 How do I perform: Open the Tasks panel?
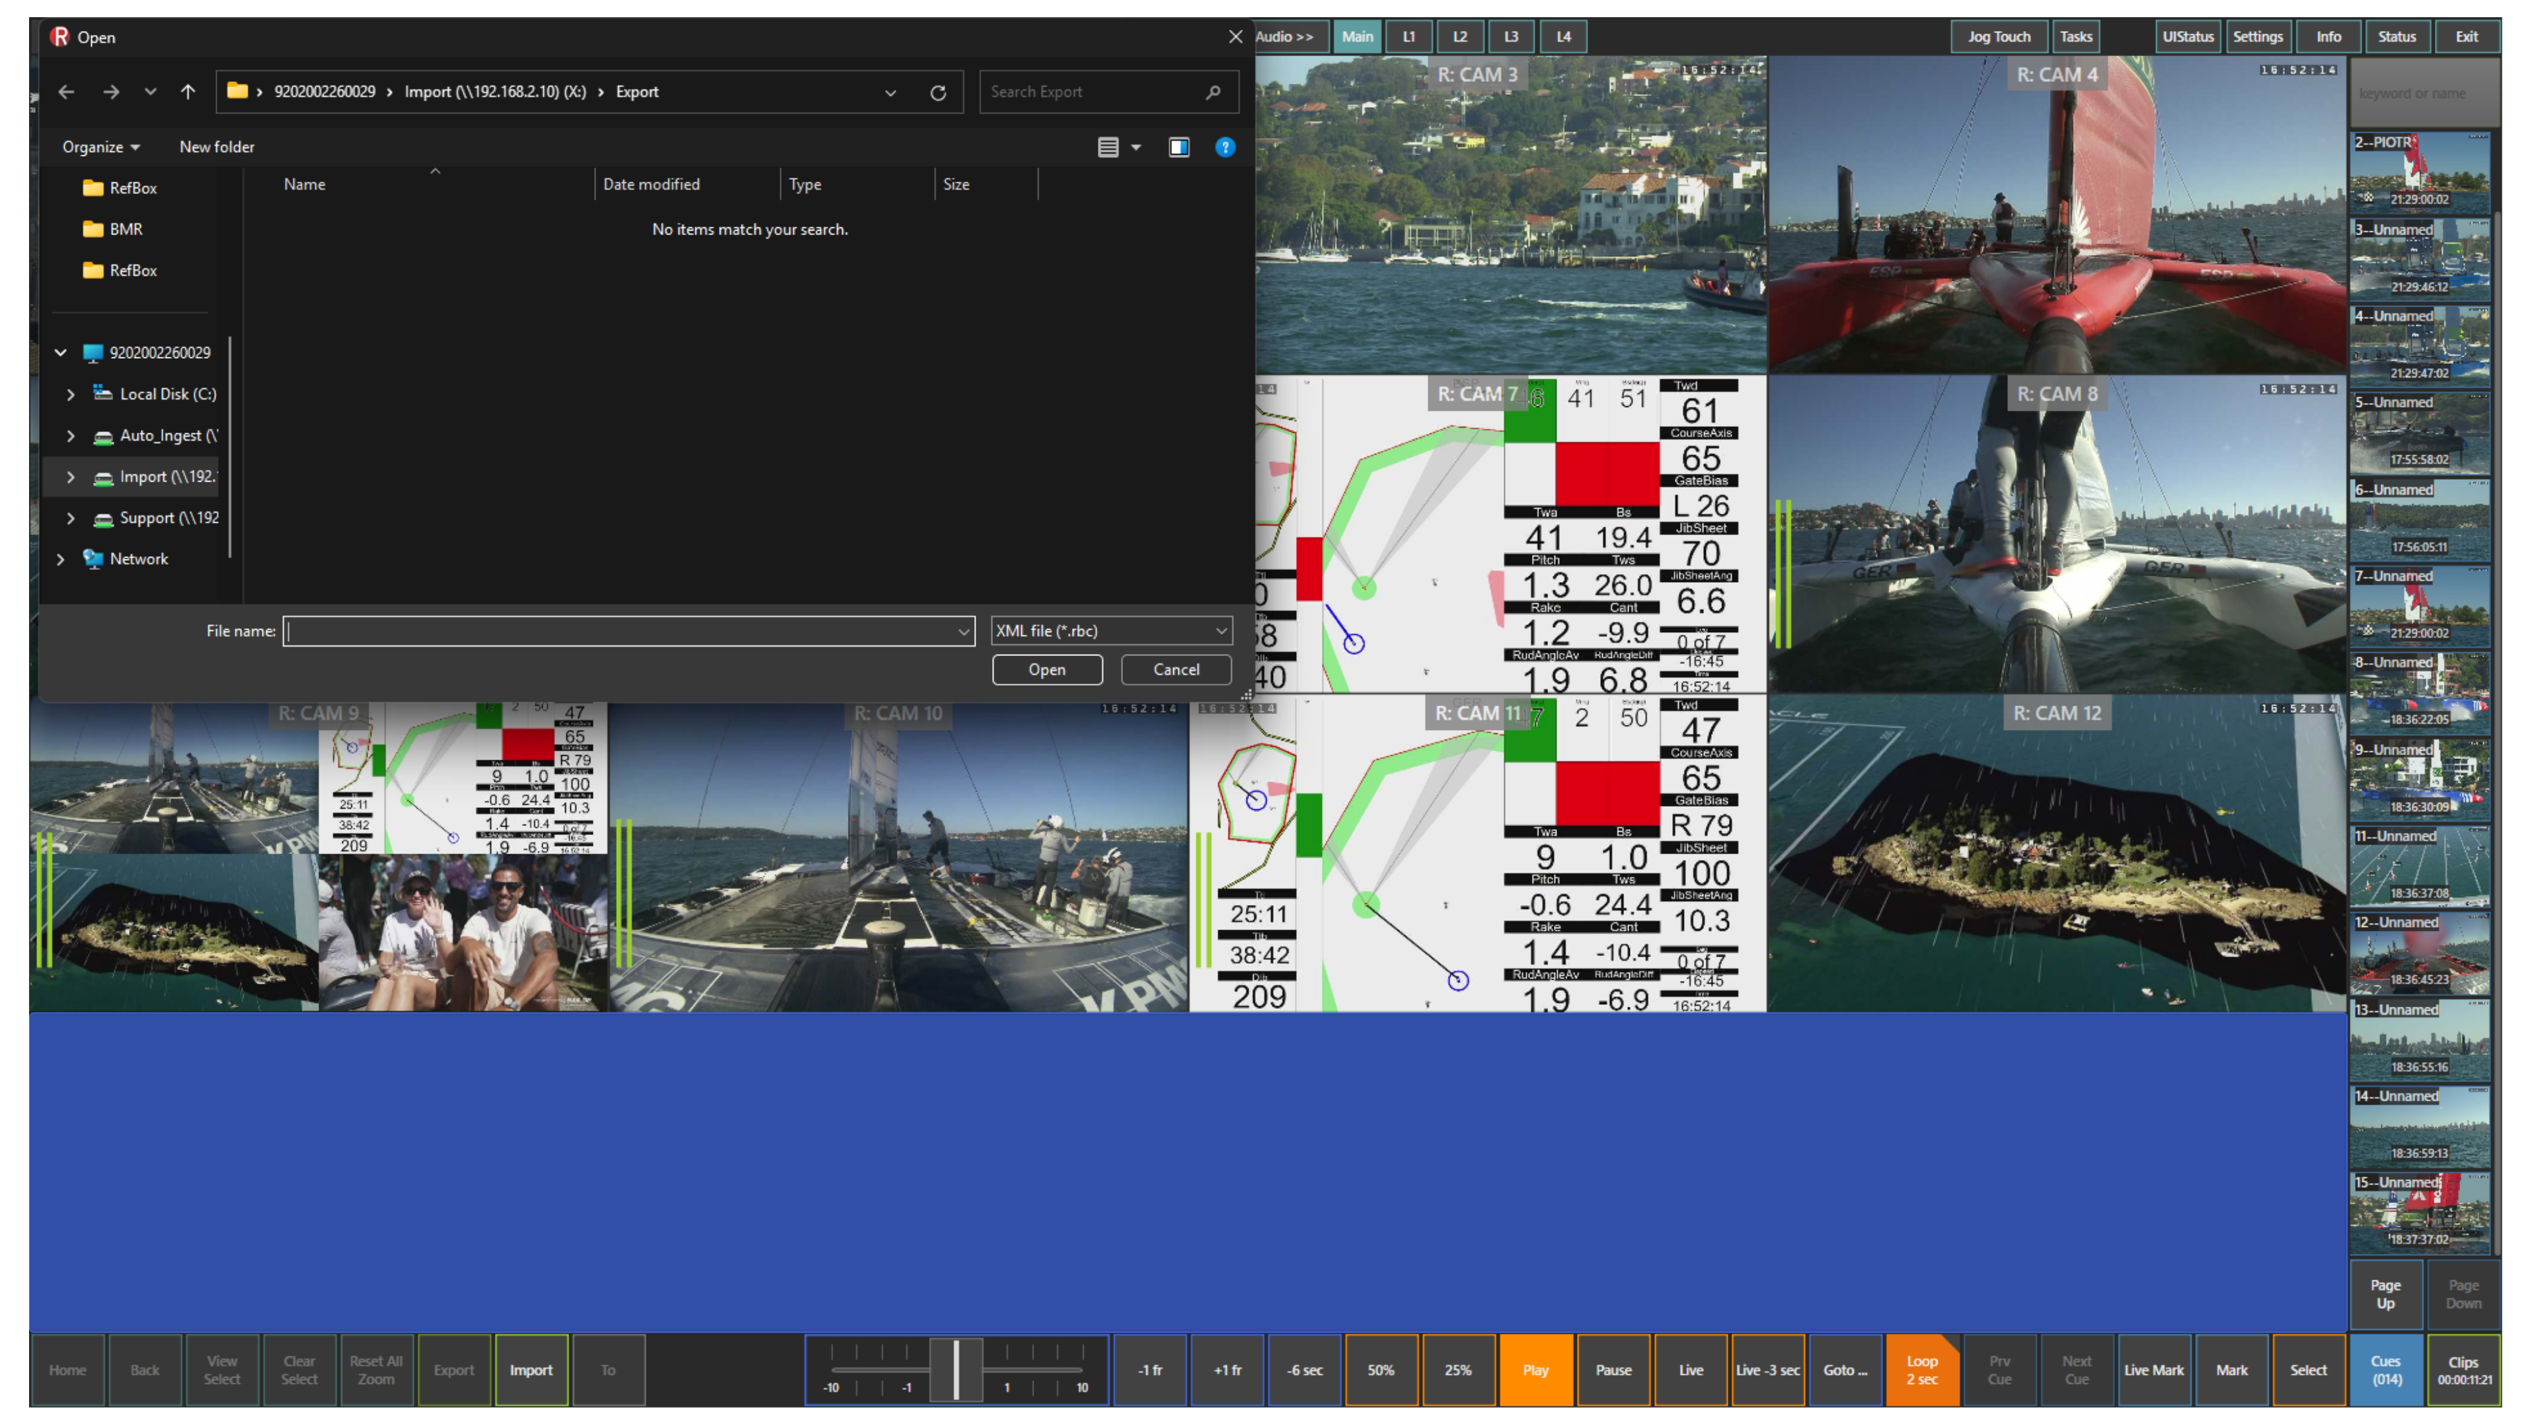pos(2076,36)
